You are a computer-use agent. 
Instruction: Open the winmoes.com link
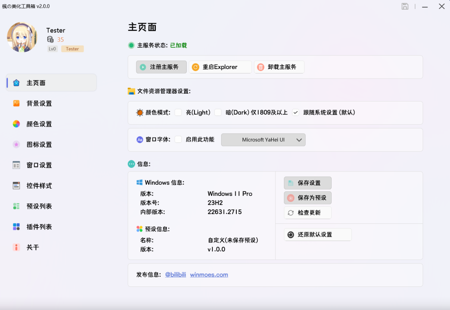tap(209, 275)
